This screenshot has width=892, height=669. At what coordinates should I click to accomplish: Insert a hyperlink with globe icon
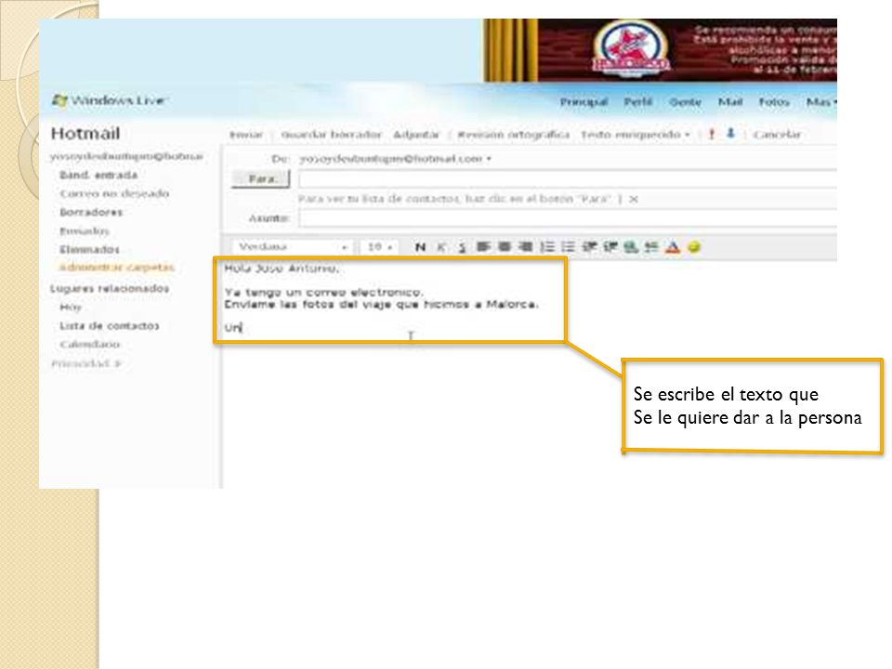(630, 247)
